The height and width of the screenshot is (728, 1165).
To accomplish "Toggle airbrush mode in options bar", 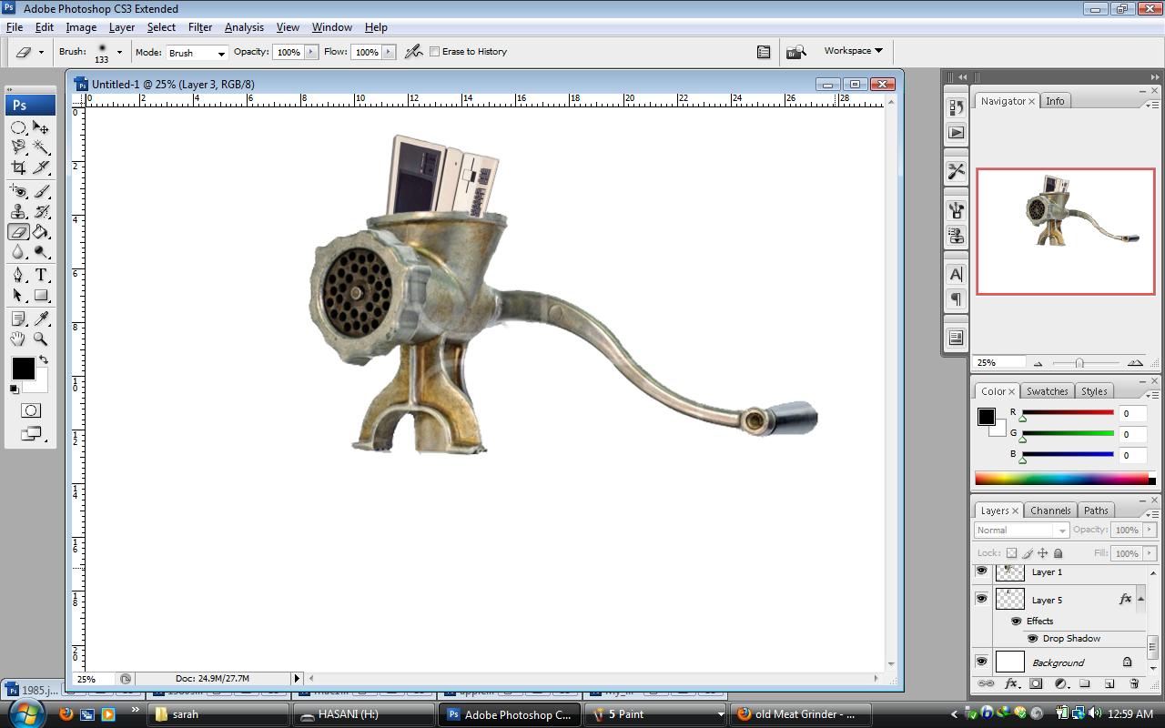I will click(414, 52).
